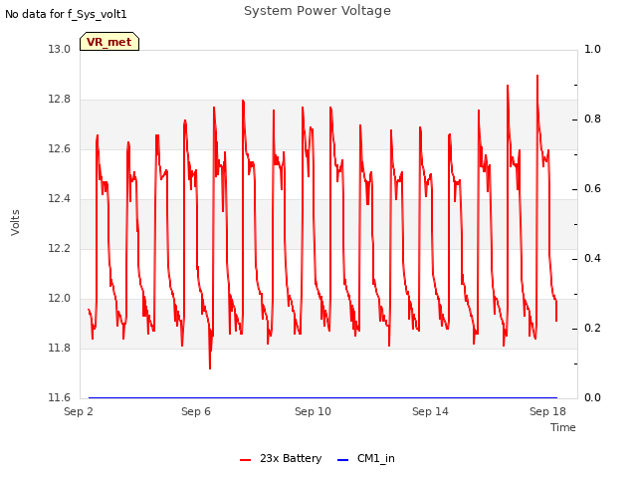Click the 0.8 right axis value
The width and height of the screenshot is (637, 478).
click(x=593, y=119)
